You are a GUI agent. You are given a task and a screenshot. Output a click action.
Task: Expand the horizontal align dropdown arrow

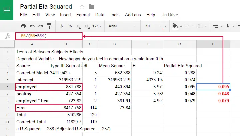[221, 26]
